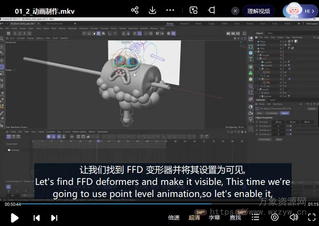Open the Objects tab in the manager
The width and height of the screenshot is (319, 226).
point(259,33)
